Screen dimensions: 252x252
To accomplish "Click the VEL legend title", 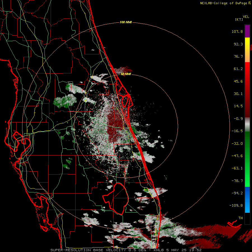I will (x=246, y=17).
